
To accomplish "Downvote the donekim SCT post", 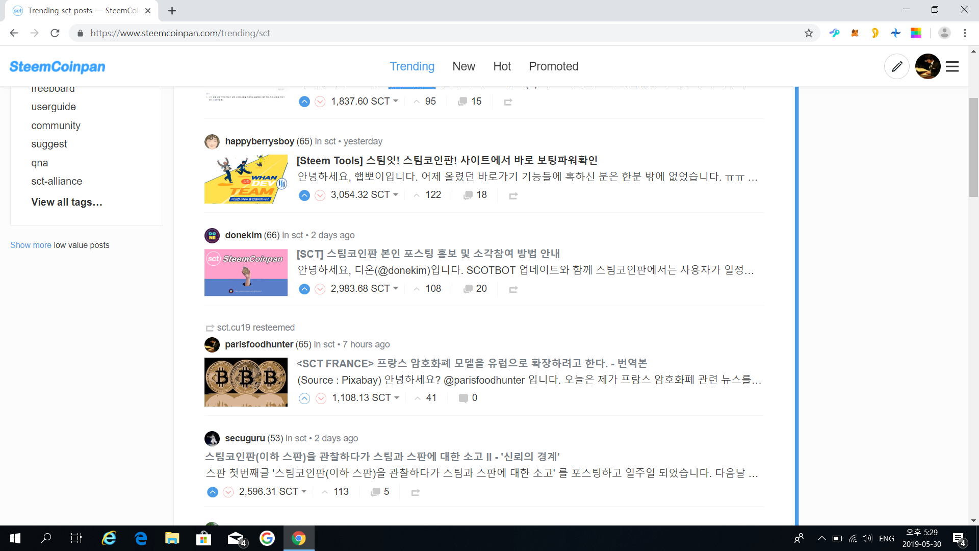I will coord(320,289).
